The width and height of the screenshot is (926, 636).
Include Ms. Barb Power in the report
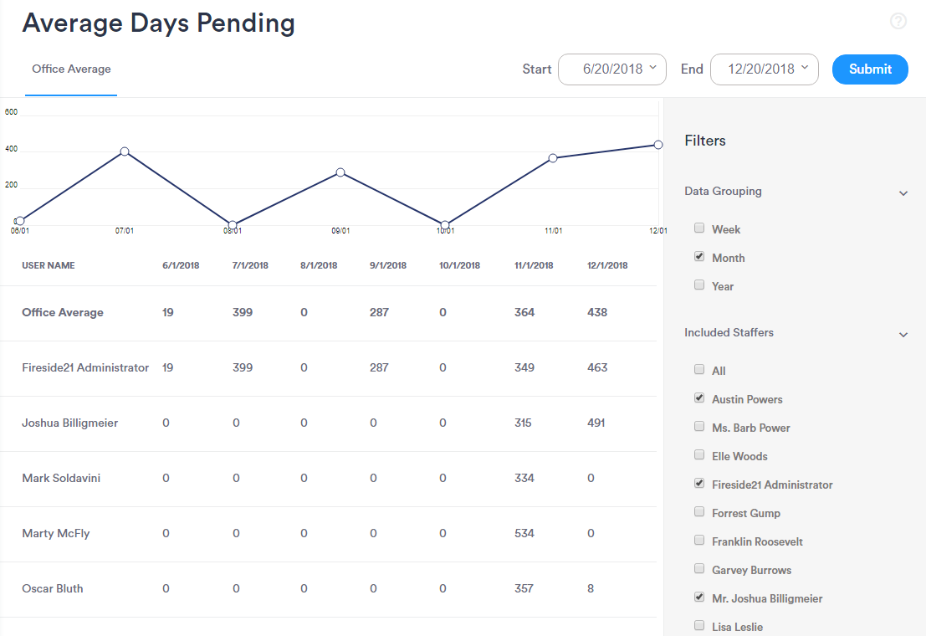pos(698,426)
